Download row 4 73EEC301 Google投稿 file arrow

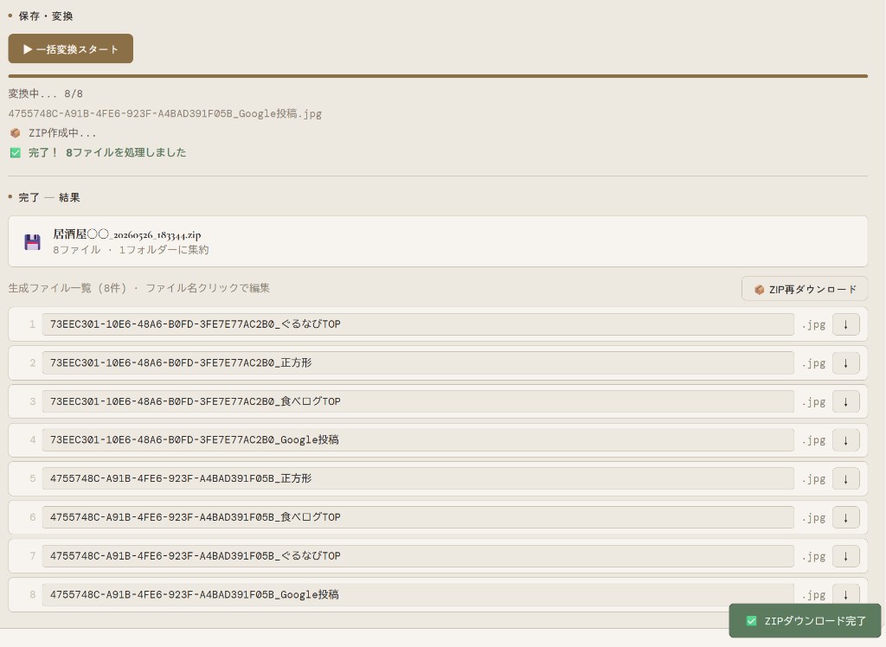(x=845, y=440)
